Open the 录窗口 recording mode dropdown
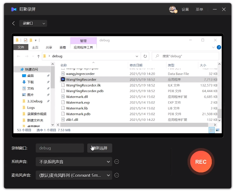Screen dimensions: 235x193 pyautogui.click(x=33, y=23)
